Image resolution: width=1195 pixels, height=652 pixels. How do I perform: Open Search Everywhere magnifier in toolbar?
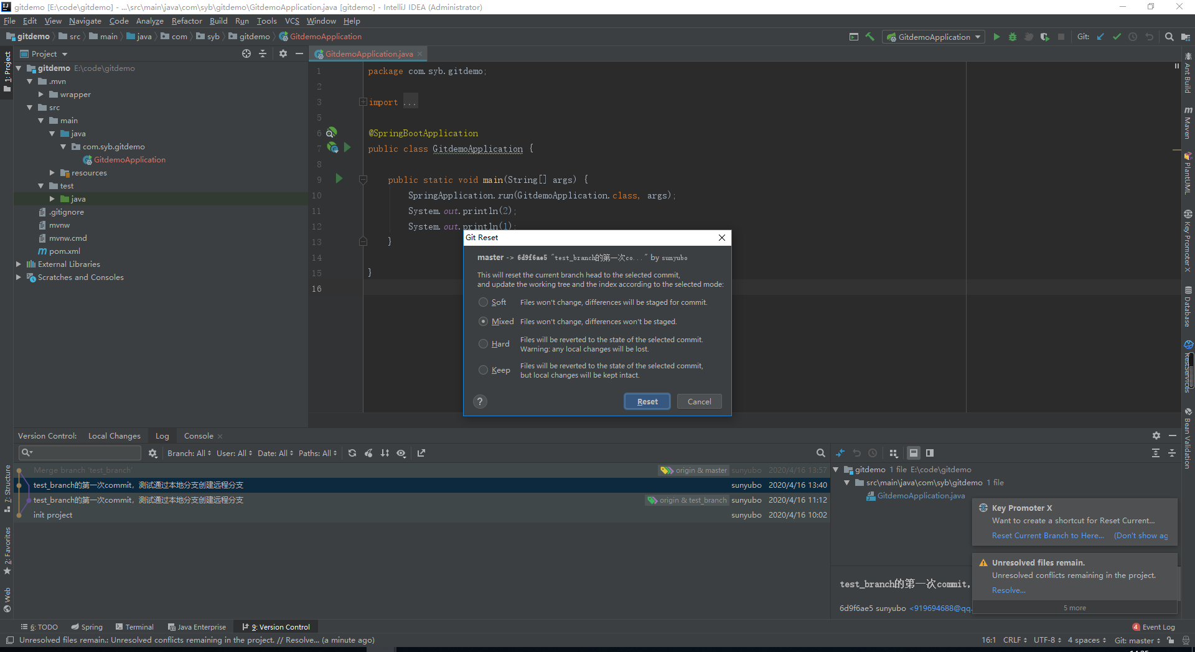click(x=1169, y=37)
